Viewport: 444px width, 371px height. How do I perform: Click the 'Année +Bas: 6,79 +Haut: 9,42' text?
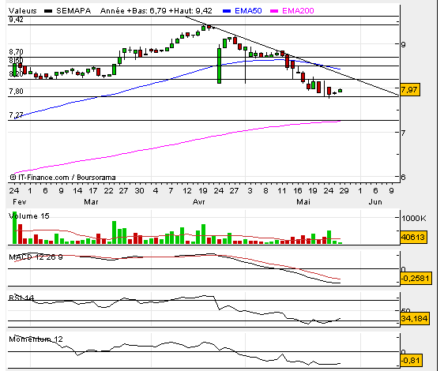click(x=156, y=11)
